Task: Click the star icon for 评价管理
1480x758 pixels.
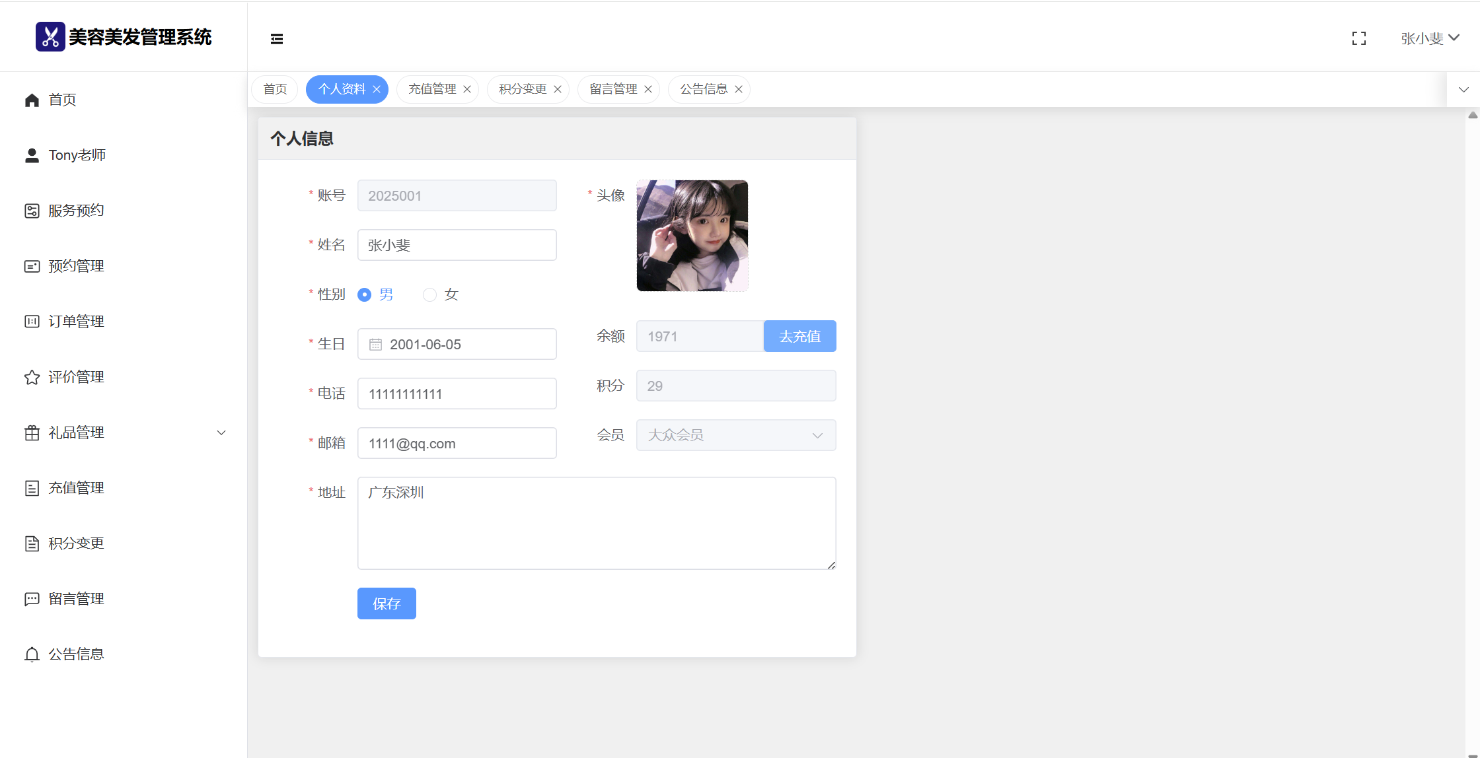Action: [x=32, y=377]
